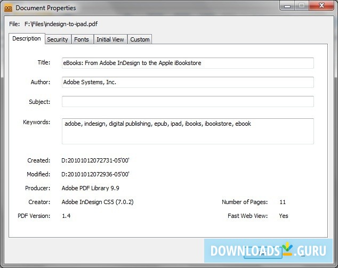Select the Modified date D:20101012072936-05'00'

[95, 174]
